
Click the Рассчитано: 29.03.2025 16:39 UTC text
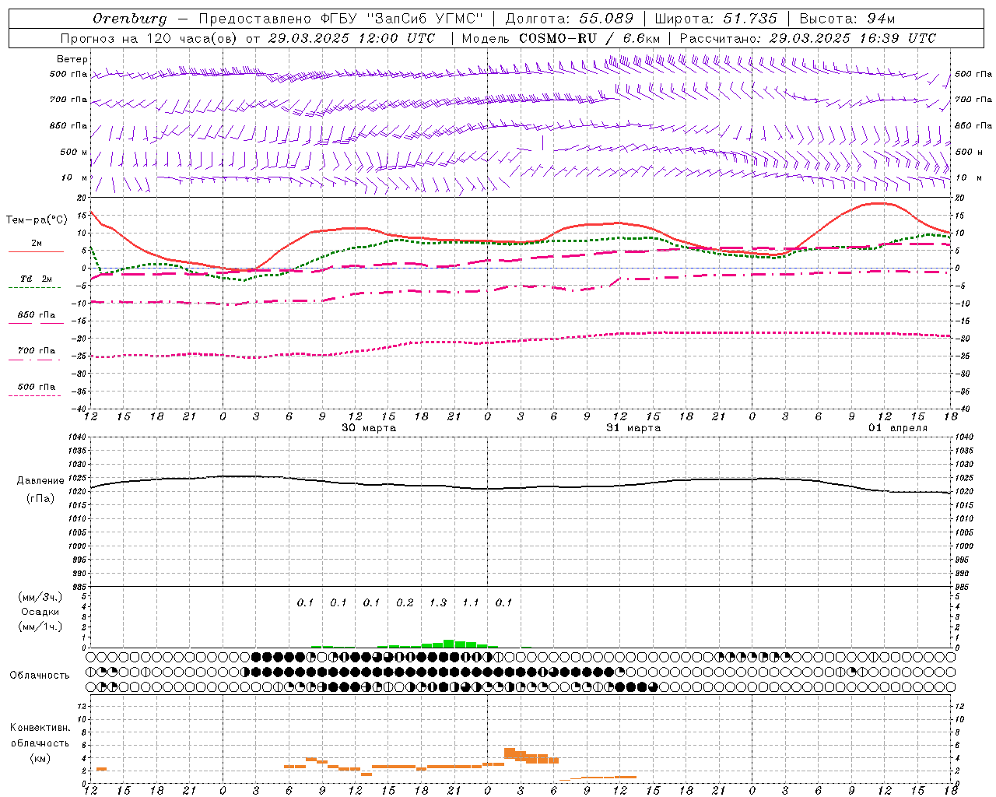pos(808,38)
